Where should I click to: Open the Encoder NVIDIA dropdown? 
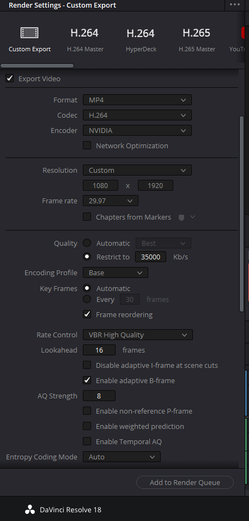tap(137, 131)
